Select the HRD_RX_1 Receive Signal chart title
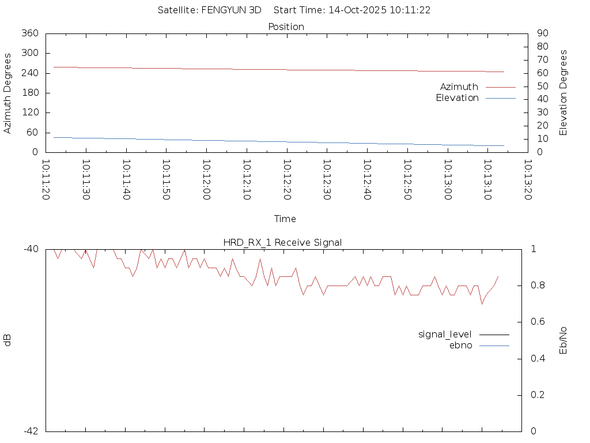The height and width of the screenshot is (443, 590). pos(282,242)
